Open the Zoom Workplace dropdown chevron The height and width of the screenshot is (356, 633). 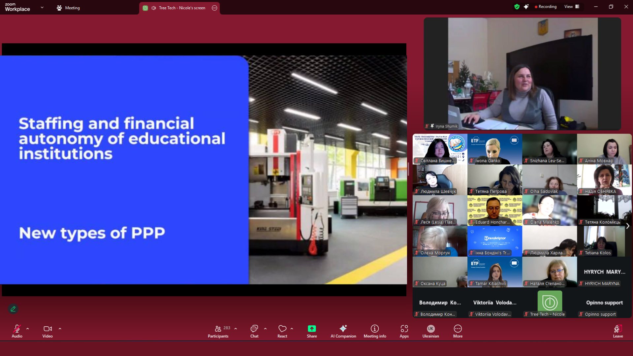point(42,8)
